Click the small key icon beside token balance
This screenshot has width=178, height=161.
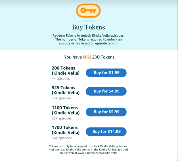coord(87,57)
